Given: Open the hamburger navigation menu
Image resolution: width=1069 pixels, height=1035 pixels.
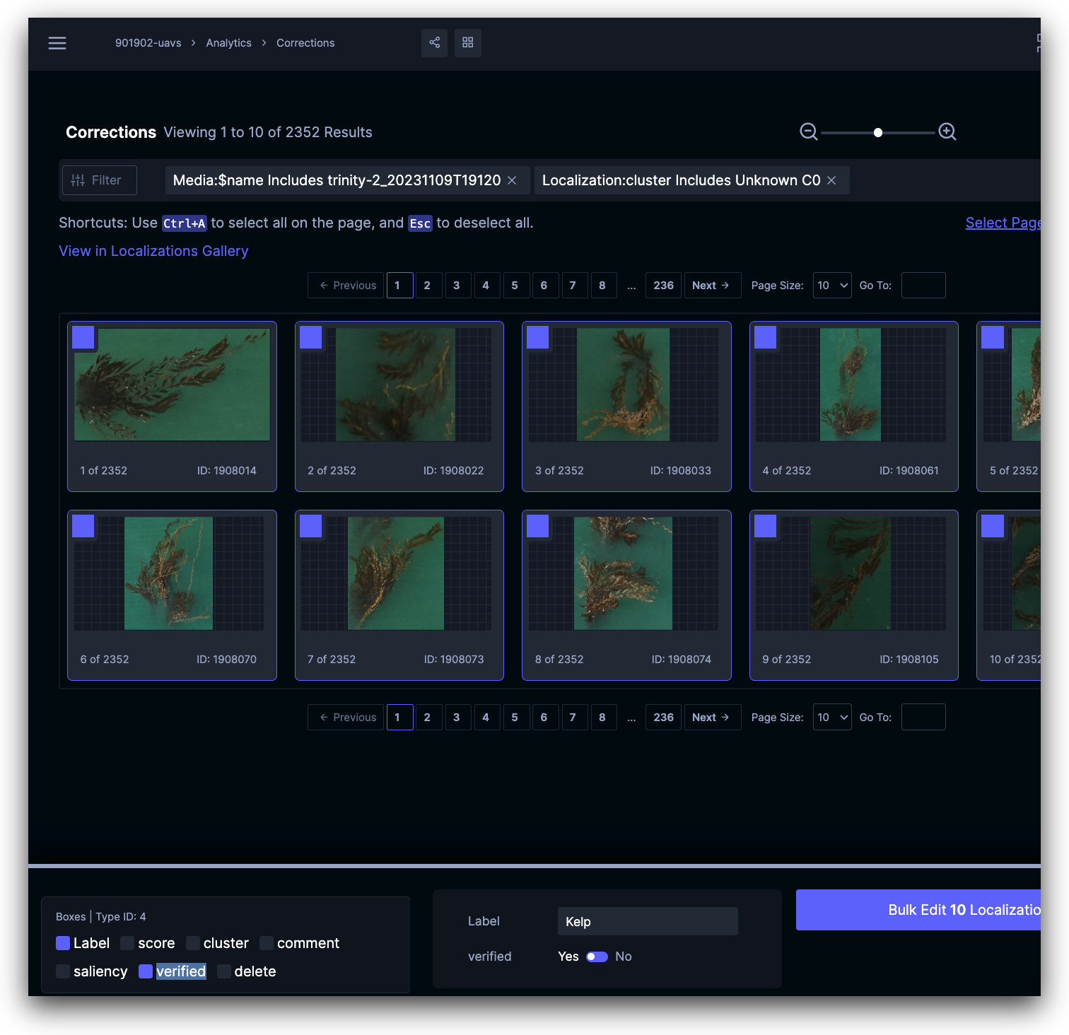Looking at the screenshot, I should tap(57, 43).
